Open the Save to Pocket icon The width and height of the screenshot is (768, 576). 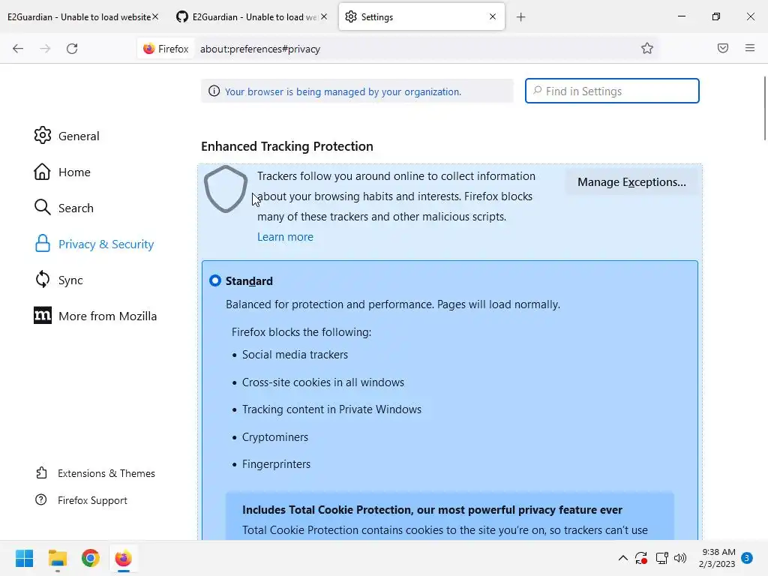click(x=723, y=48)
